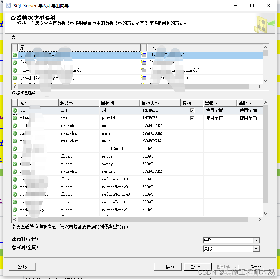Select the source type cell nvarchar in the remark row
The height and width of the screenshot is (279, 280).
click(79, 171)
